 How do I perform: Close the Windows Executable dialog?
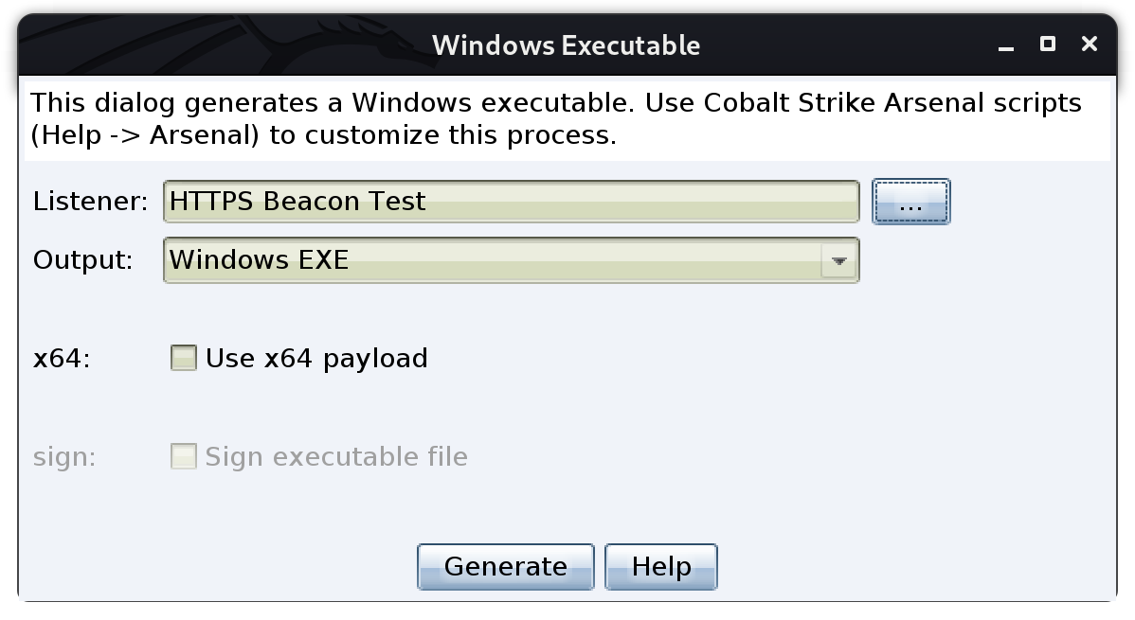click(x=1090, y=44)
